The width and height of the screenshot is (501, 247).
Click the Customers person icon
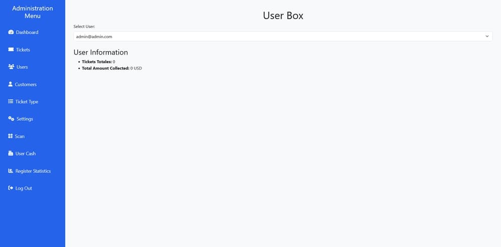click(x=11, y=84)
